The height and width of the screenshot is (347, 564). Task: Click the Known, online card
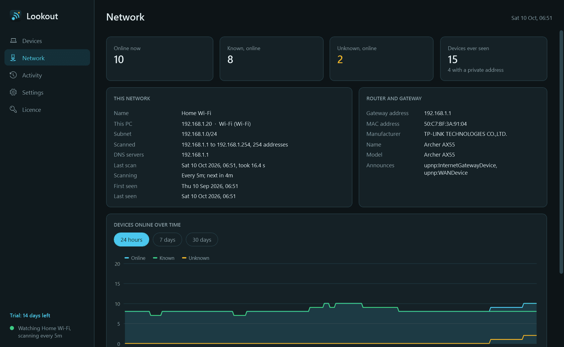(271, 59)
